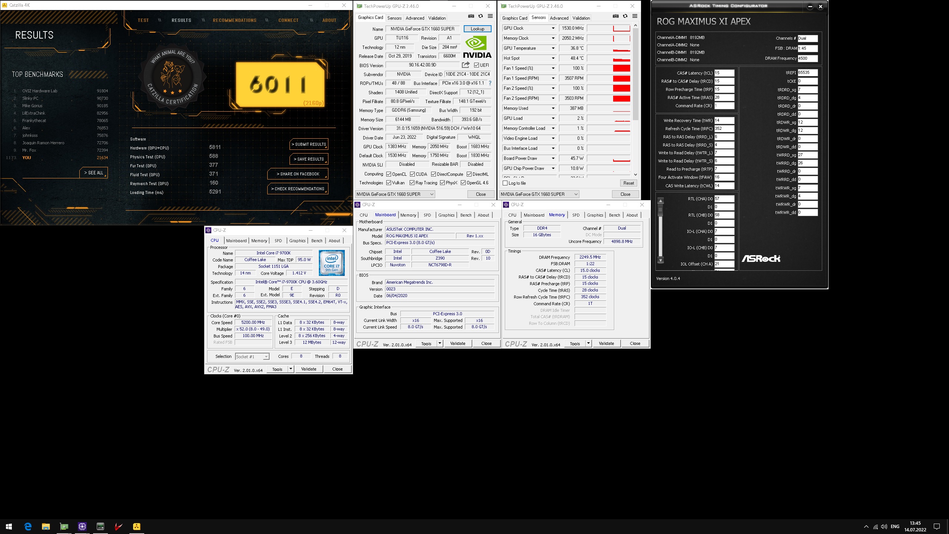
Task: Open Windows Start menu
Action: [x=9, y=527]
